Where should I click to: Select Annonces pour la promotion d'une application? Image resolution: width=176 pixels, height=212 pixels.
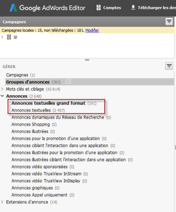pyautogui.click(x=59, y=138)
